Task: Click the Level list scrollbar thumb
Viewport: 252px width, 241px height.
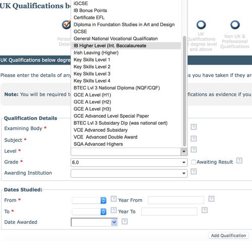Action: tap(184, 91)
